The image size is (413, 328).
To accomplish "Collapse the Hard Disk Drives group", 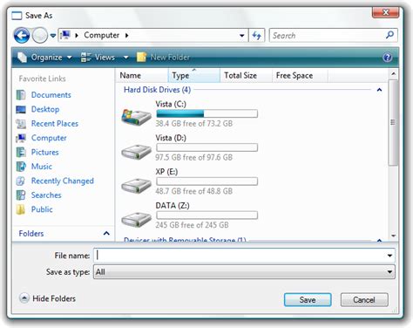I will [379, 90].
